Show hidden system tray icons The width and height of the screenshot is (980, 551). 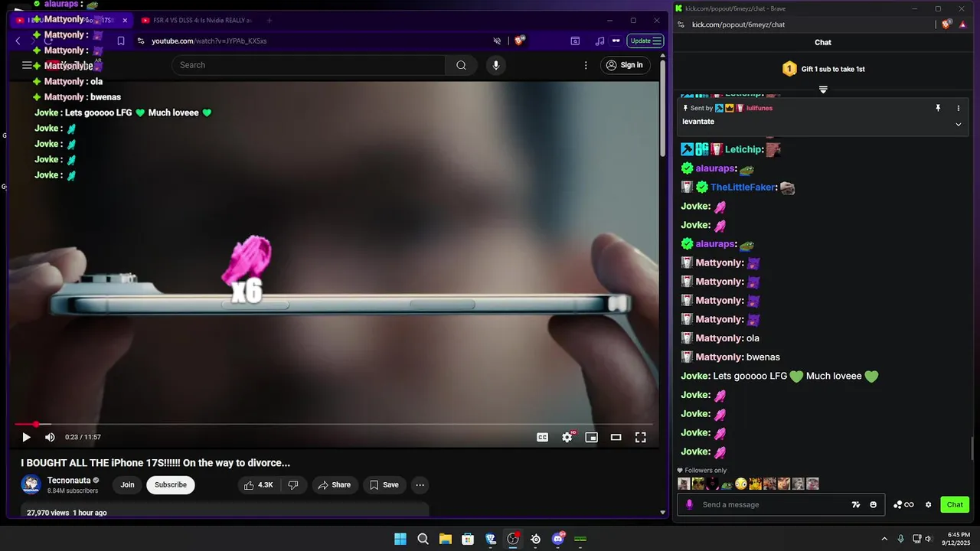pyautogui.click(x=884, y=539)
